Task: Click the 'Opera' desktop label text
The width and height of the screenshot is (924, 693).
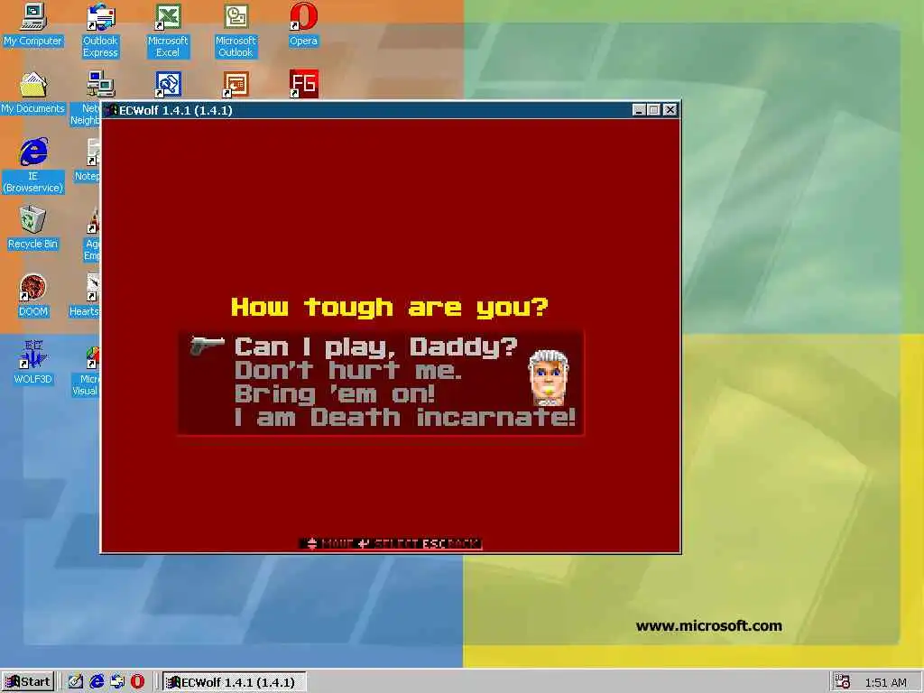Action: click(x=303, y=41)
